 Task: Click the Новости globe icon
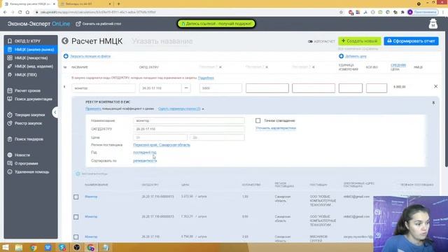pos(10,155)
